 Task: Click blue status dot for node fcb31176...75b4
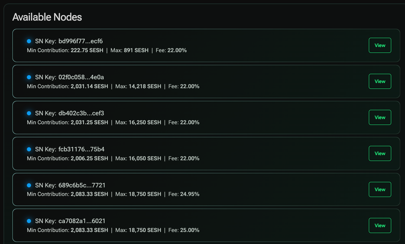click(x=29, y=149)
